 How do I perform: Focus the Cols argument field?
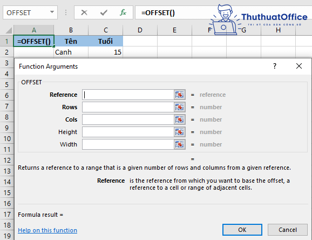point(128,119)
